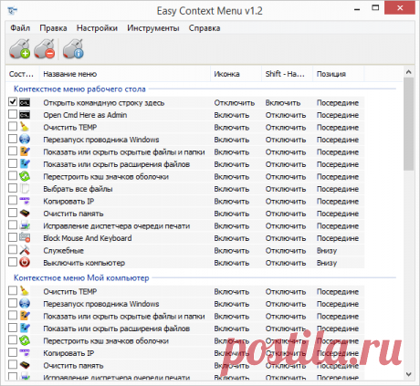Click the mouse icon with blue info
This screenshot has height=386, width=420.
tap(73, 48)
